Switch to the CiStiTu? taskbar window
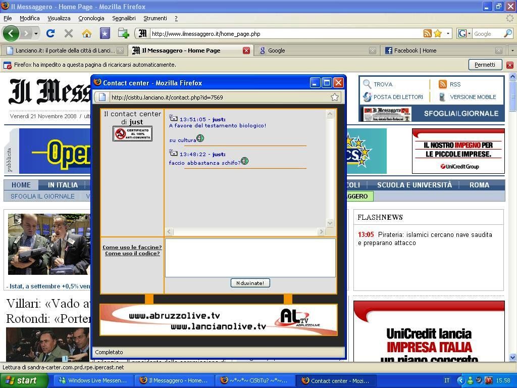The height and width of the screenshot is (388, 517). [255, 380]
